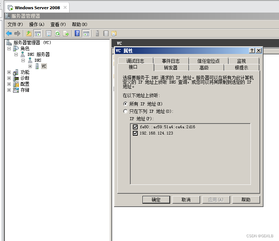Screen dimensions: 279x241
Task: Toggle the show/hide console tree icon
Action: [37, 33]
